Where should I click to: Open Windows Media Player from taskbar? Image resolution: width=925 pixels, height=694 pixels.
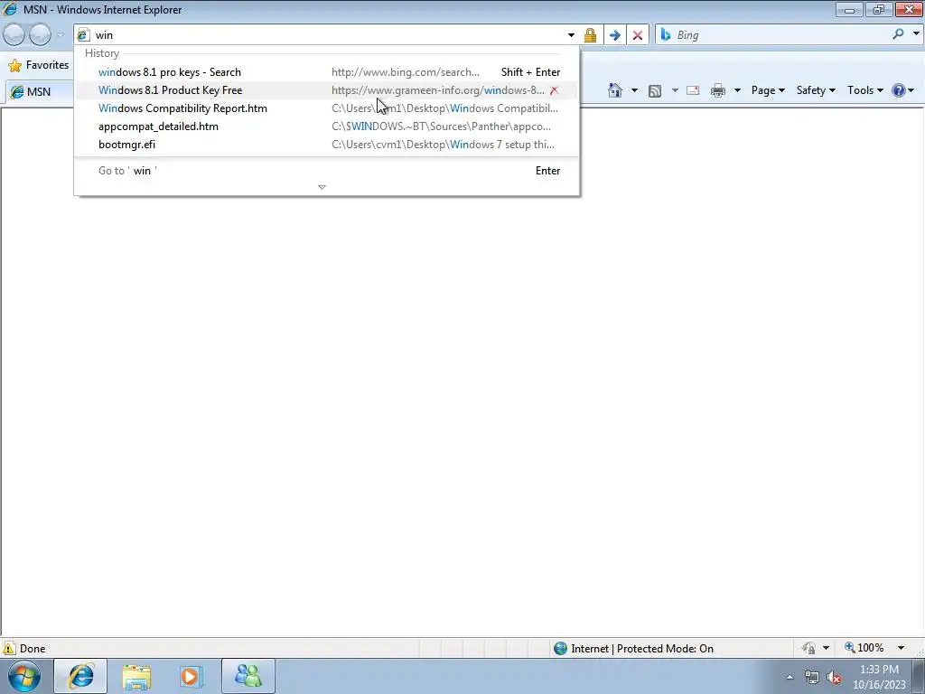click(x=192, y=676)
